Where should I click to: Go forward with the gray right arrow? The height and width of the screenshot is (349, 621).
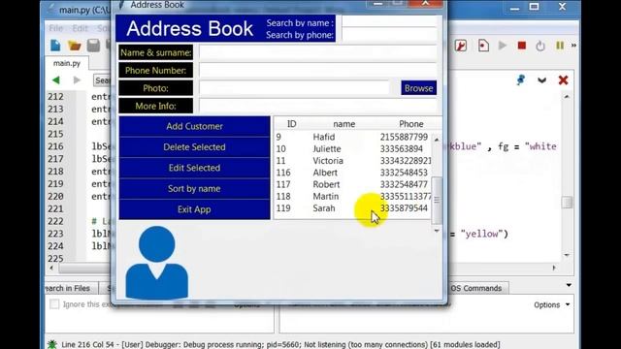(x=77, y=80)
